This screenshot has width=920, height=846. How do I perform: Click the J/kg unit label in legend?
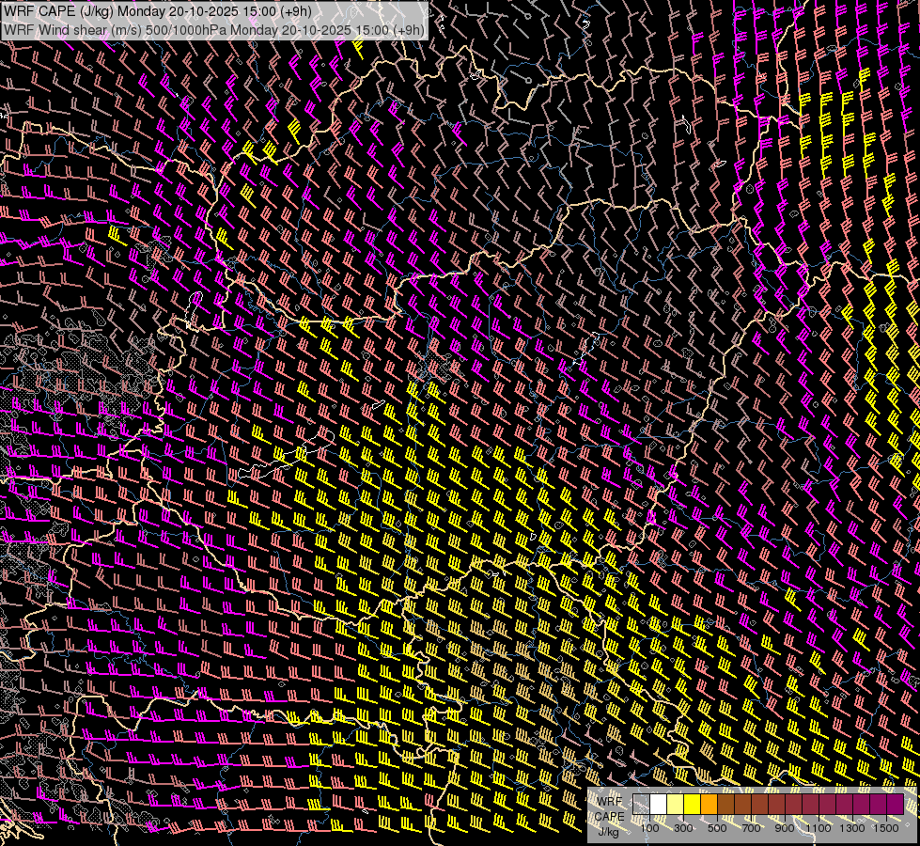[609, 831]
